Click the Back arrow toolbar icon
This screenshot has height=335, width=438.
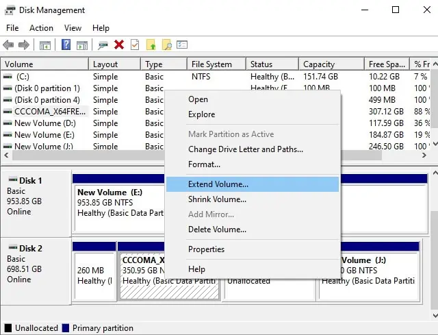pos(8,45)
